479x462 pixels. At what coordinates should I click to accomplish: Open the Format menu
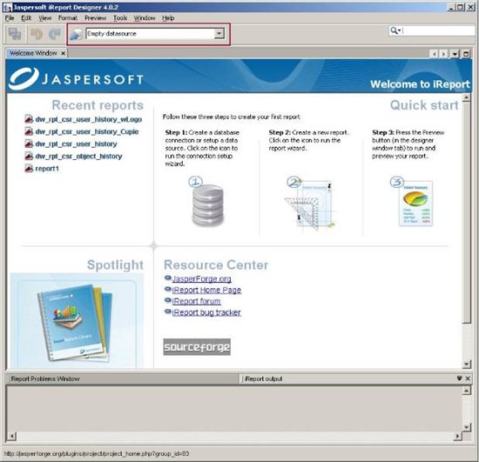(x=68, y=18)
